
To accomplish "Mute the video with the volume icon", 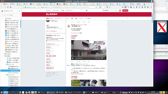I will point(102,58).
